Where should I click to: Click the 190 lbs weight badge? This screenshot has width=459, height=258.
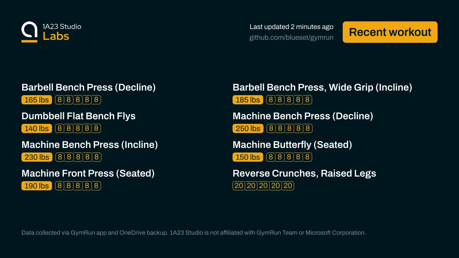point(37,186)
